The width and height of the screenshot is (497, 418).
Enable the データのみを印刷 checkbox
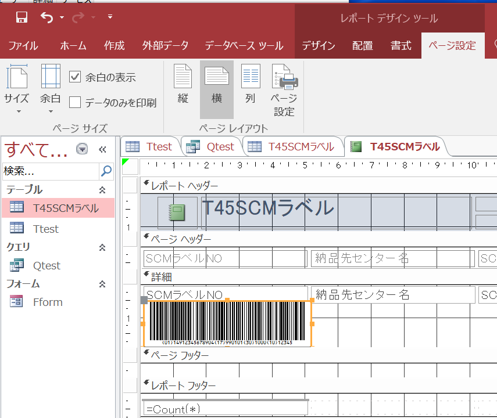coord(75,102)
